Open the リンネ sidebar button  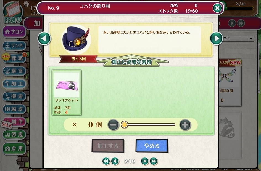(x=14, y=46)
